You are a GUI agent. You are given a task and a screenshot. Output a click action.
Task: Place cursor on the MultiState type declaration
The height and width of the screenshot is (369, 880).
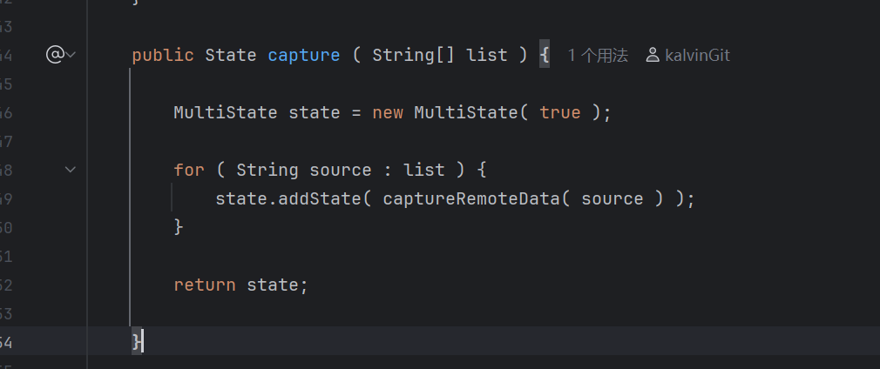coord(225,112)
